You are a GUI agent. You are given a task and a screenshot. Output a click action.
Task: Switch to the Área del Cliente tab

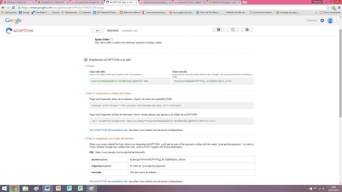coord(190,2)
